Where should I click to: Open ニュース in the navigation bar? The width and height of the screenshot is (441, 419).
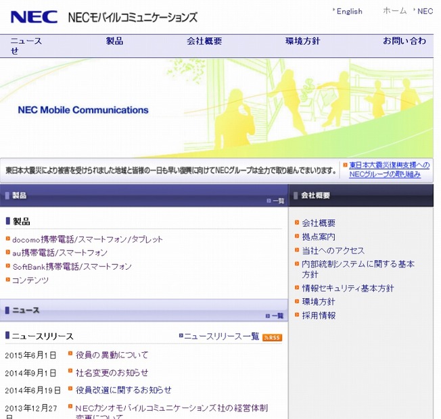[26, 41]
